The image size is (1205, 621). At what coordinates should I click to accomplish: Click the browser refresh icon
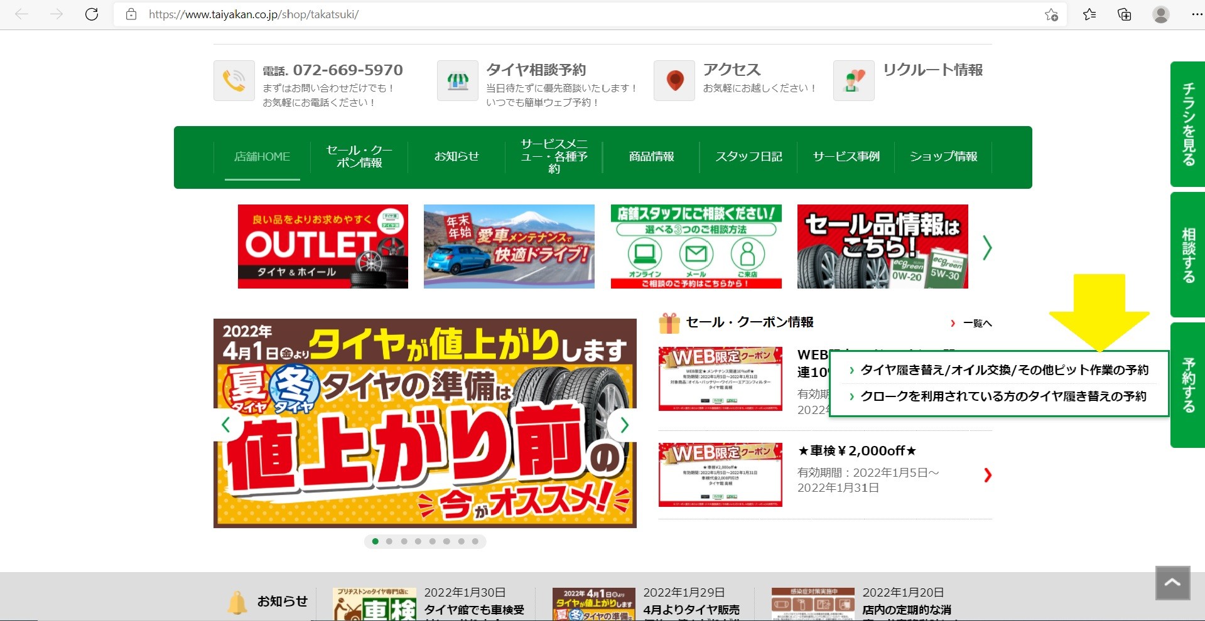92,14
